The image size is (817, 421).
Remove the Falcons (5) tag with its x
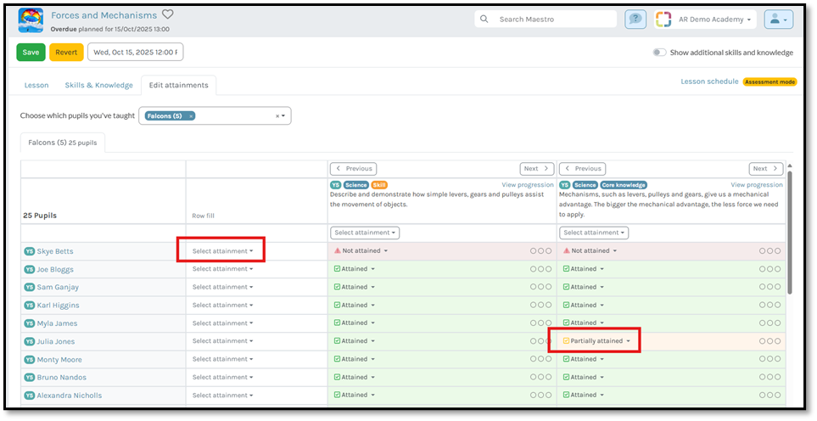pos(191,115)
